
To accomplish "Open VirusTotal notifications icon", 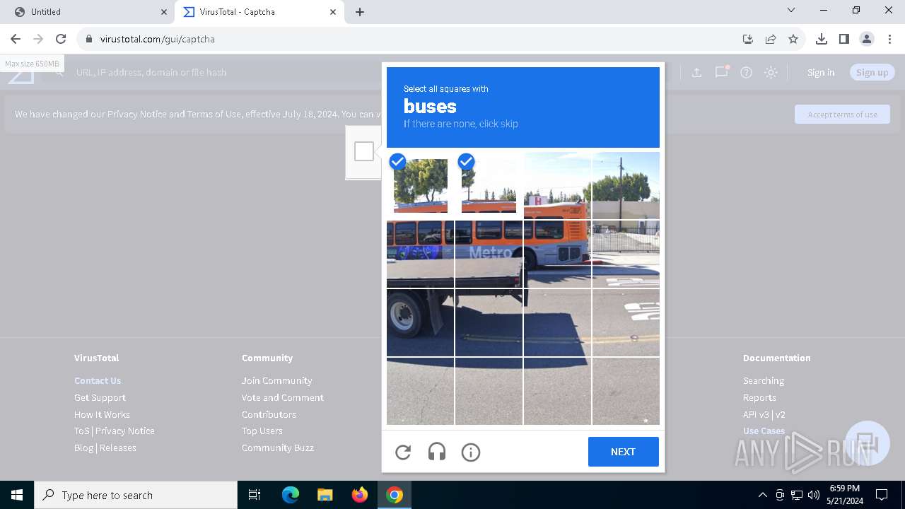I will (x=722, y=72).
